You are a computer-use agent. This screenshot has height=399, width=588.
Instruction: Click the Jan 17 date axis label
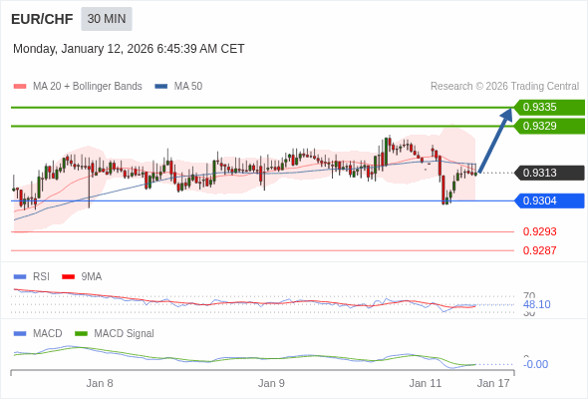click(x=493, y=383)
